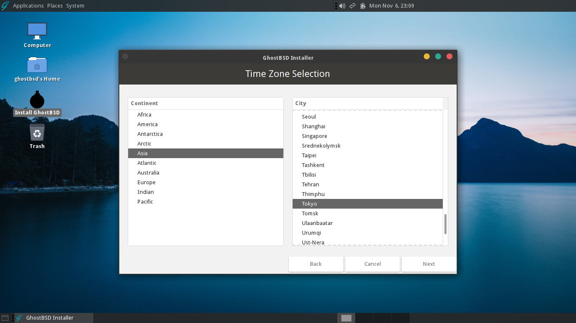Select Australia in the Continent list
The width and height of the screenshot is (576, 323).
[206, 173]
